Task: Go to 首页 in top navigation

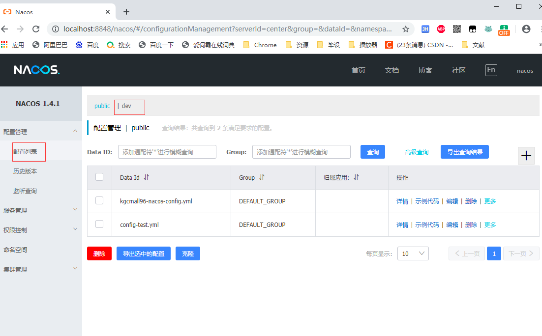Action: (x=359, y=70)
